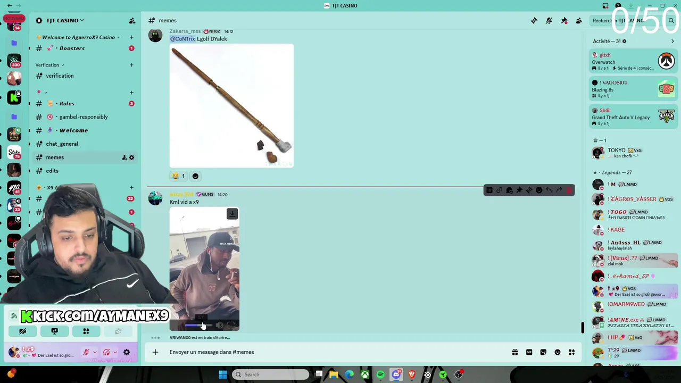The image size is (681, 383).
Task: Open headphone output options arrow
Action: coord(115,352)
